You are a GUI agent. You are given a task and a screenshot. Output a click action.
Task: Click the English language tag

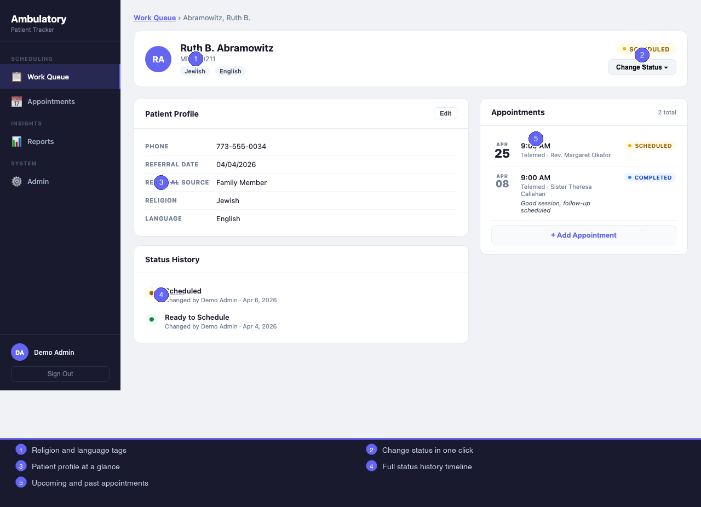230,71
